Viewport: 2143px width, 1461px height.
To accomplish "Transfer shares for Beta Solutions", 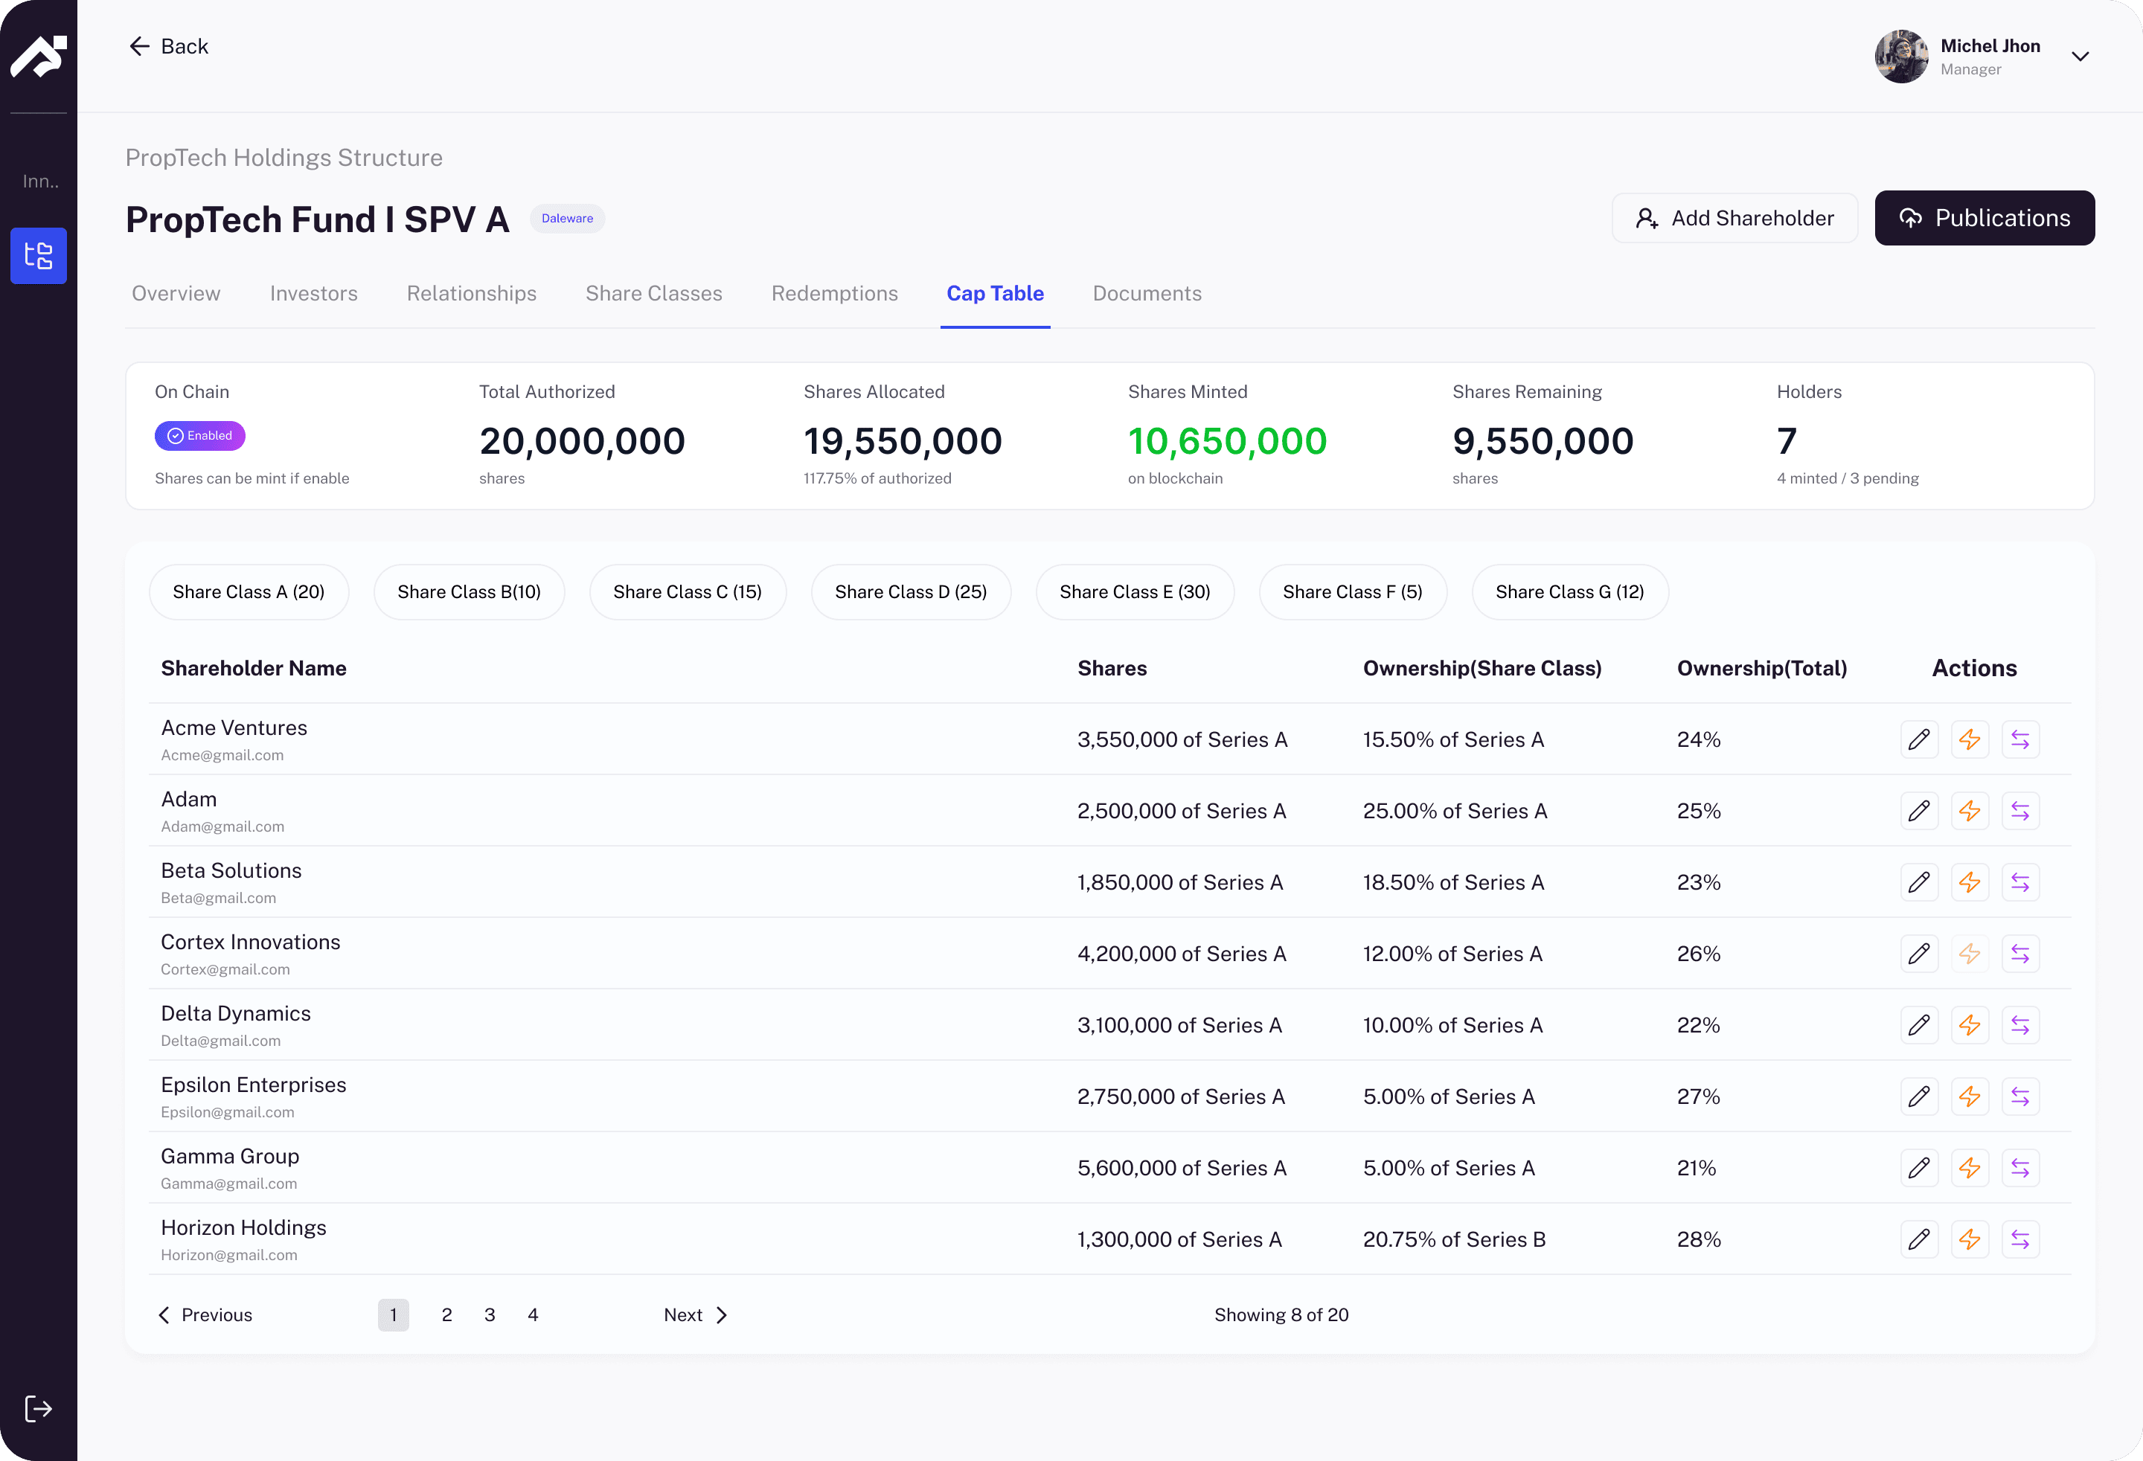I will 2020,882.
